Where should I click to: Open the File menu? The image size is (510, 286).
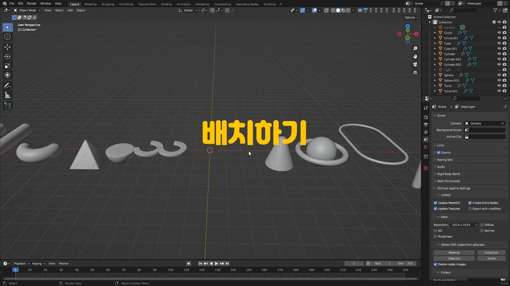coord(12,4)
